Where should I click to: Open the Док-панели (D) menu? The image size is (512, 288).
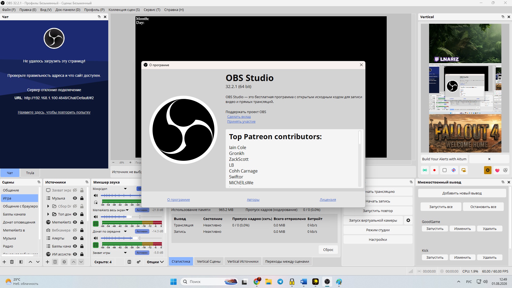pyautogui.click(x=68, y=10)
